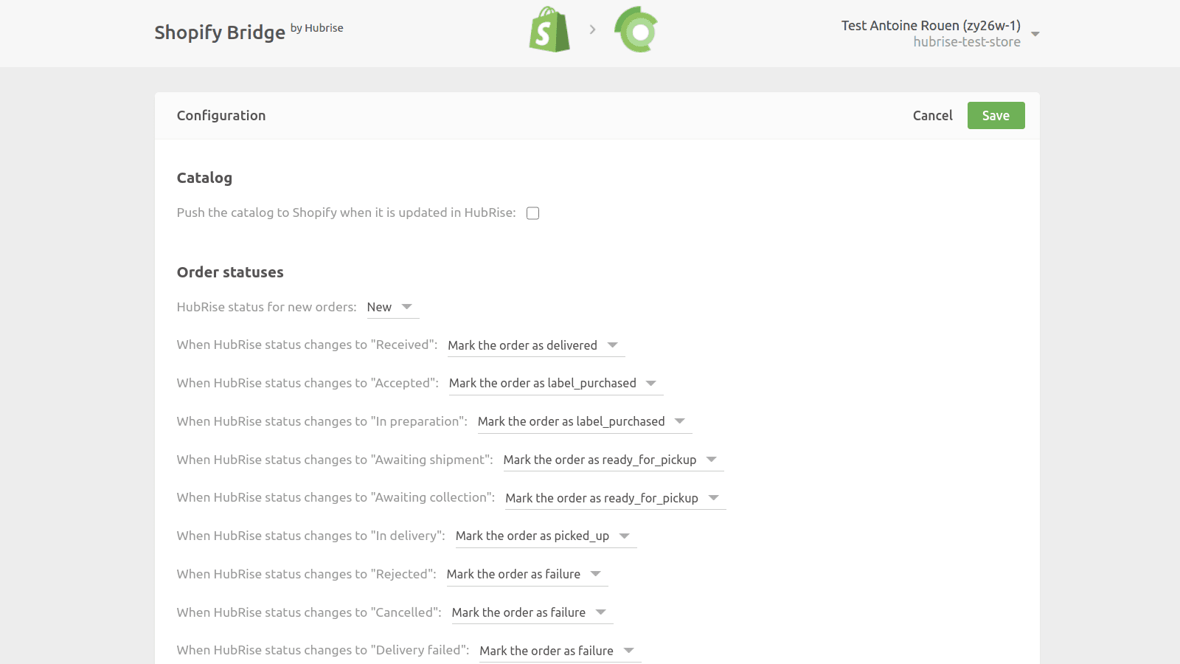Open the "In preparation" status dropdown
Screen dimensions: 1180x664
(583, 422)
